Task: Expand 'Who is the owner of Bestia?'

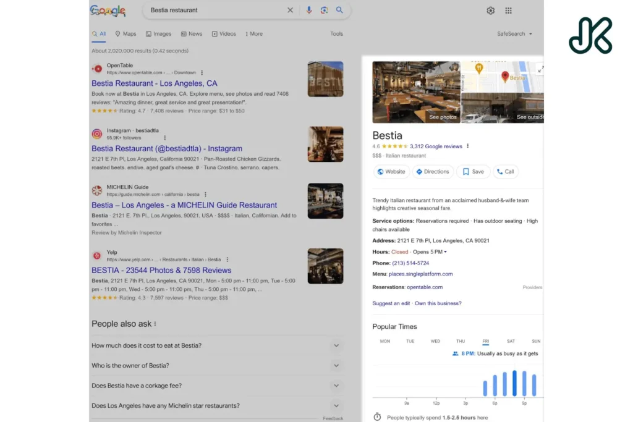Action: click(x=218, y=366)
